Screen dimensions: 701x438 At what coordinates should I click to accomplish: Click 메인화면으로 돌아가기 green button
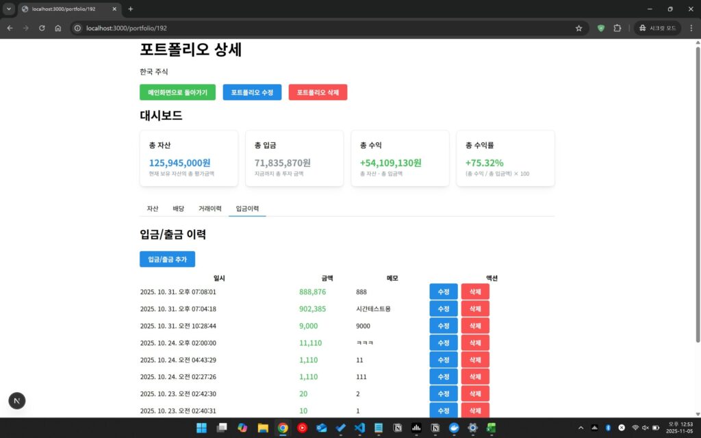tap(177, 92)
